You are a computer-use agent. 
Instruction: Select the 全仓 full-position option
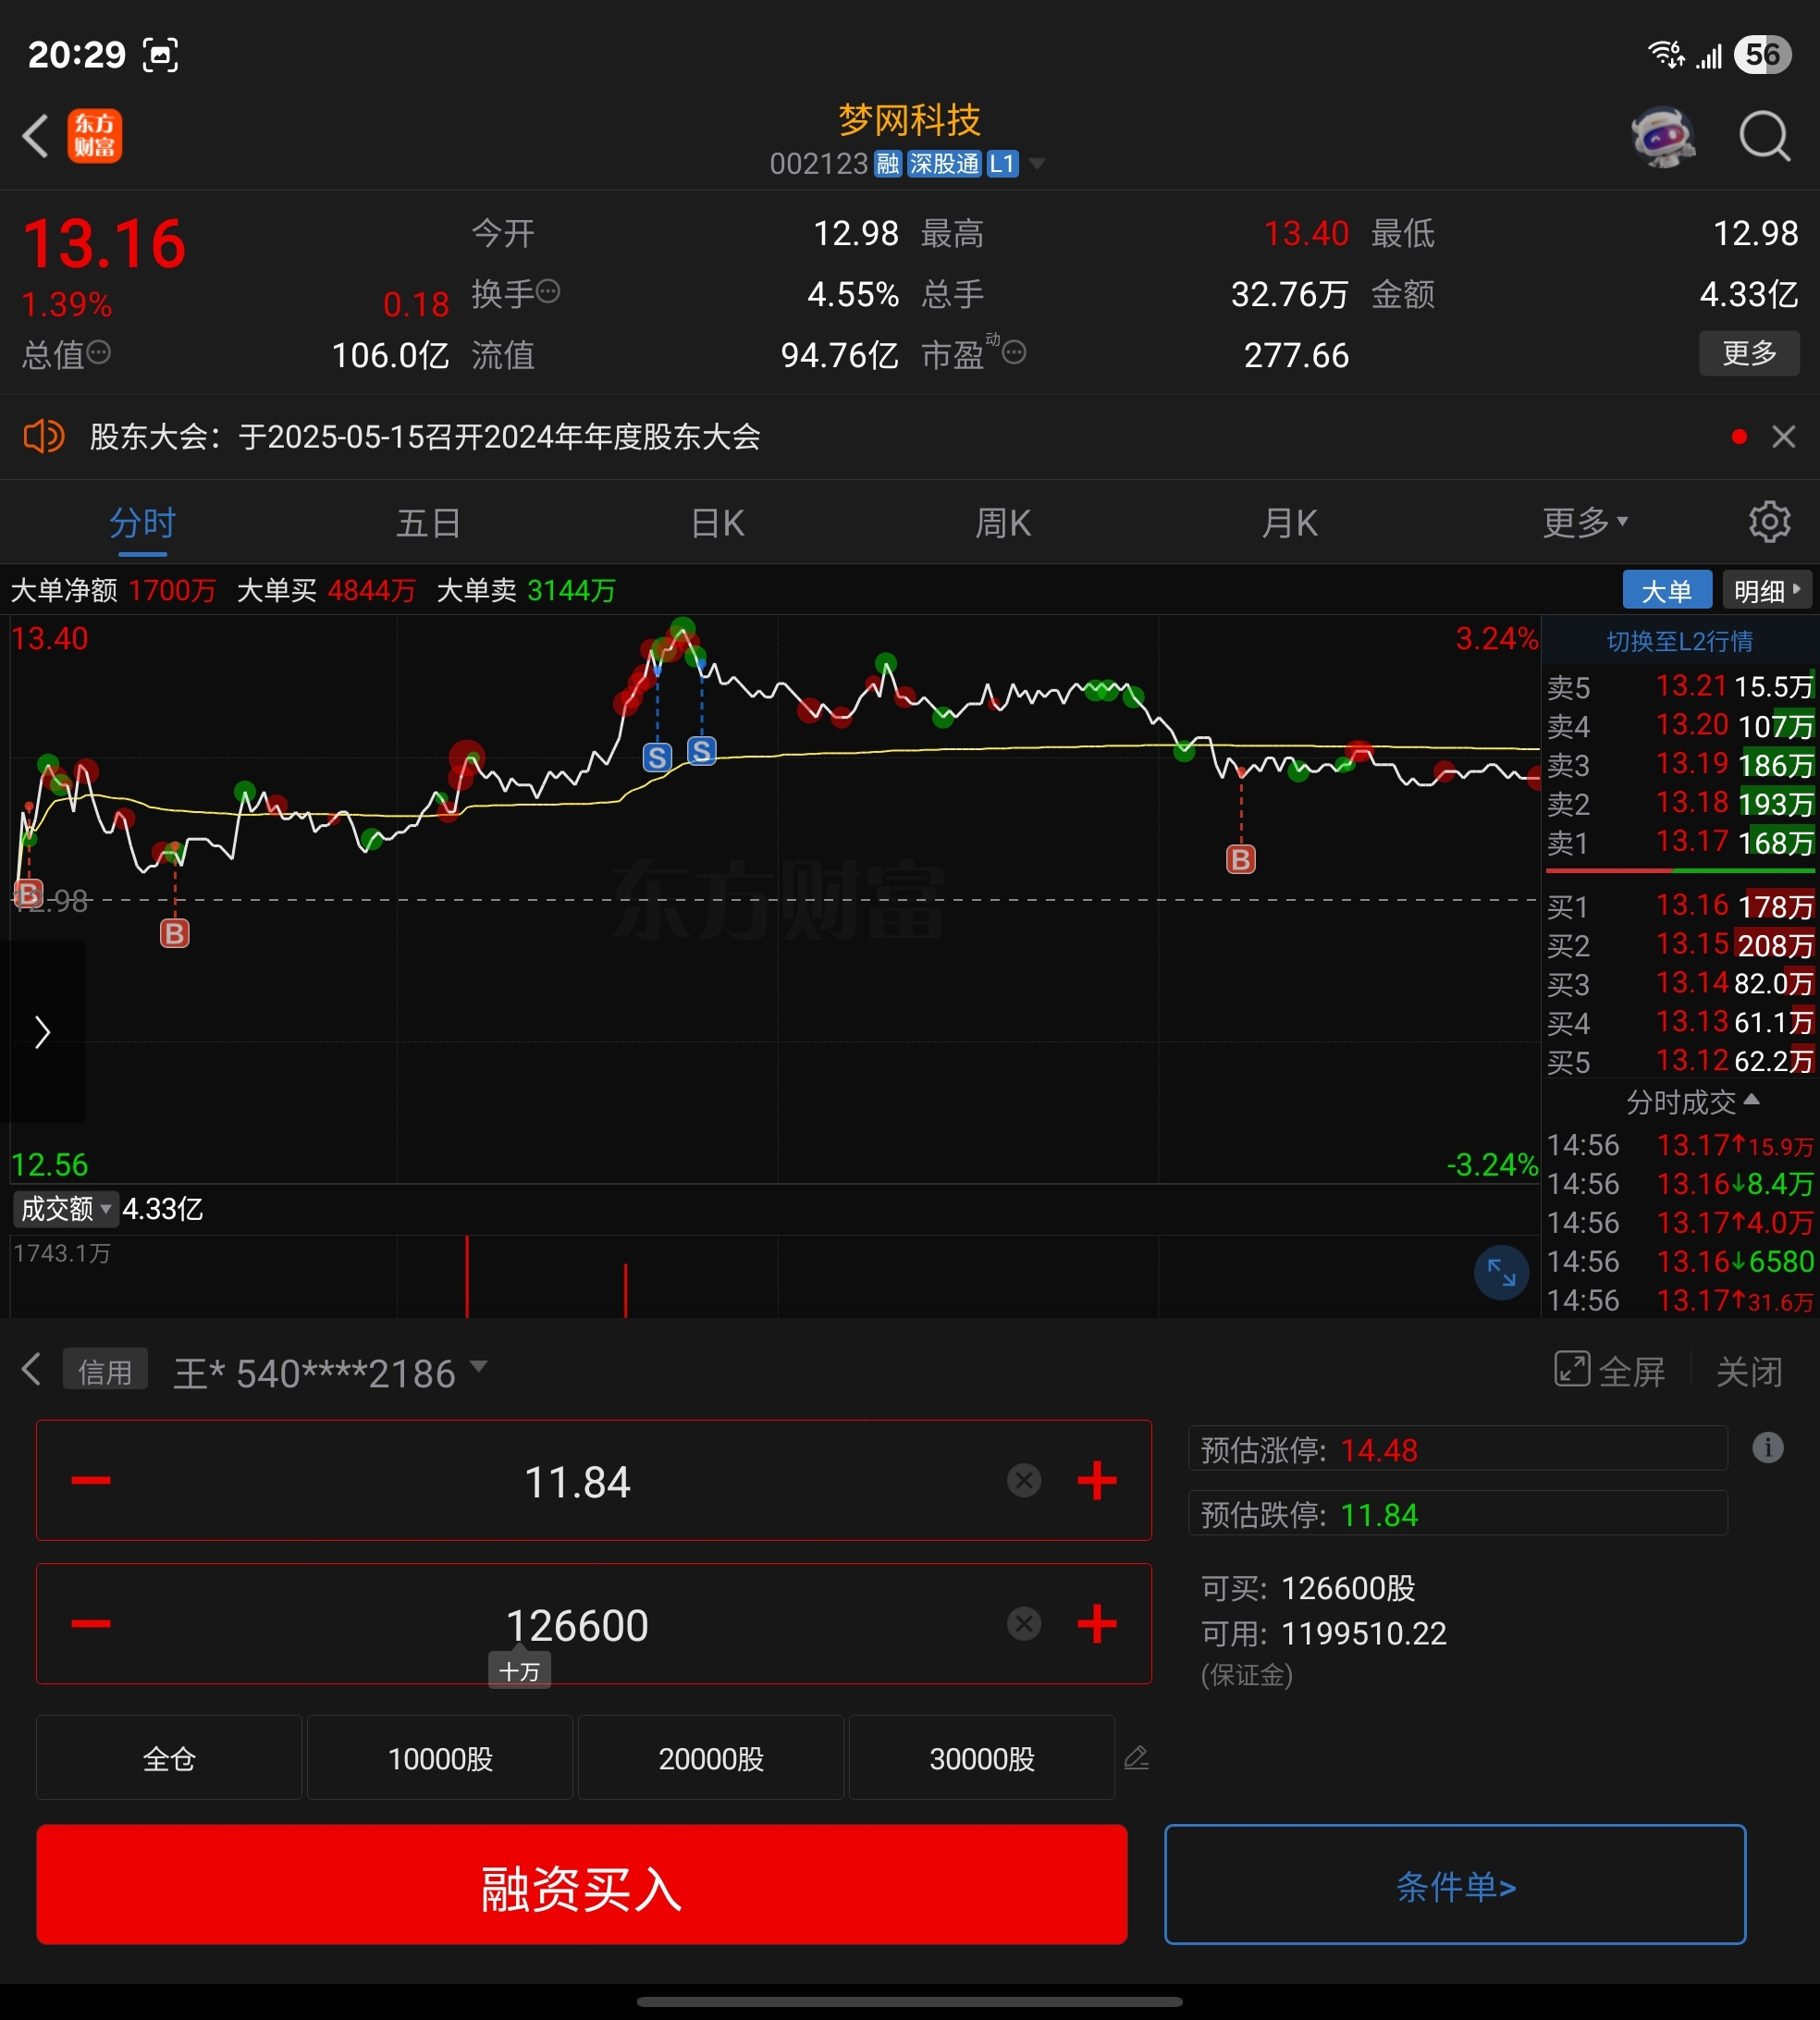pos(168,1757)
